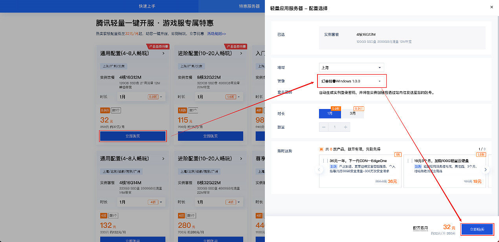Open first 通用配置(4~8人畅玩) card chevron

[163, 54]
